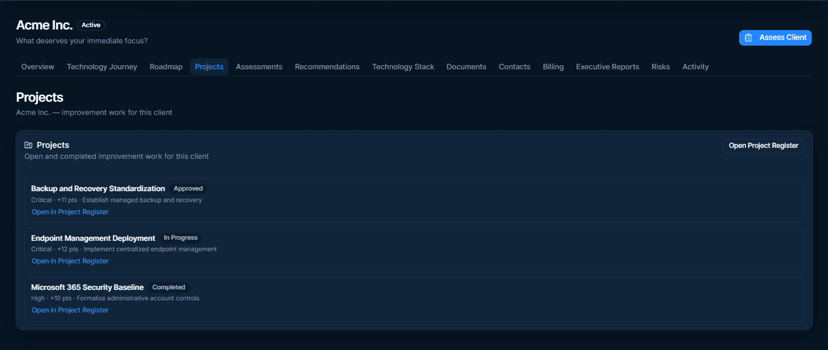View the Contacts tab
The height and width of the screenshot is (350, 828).
[514, 66]
